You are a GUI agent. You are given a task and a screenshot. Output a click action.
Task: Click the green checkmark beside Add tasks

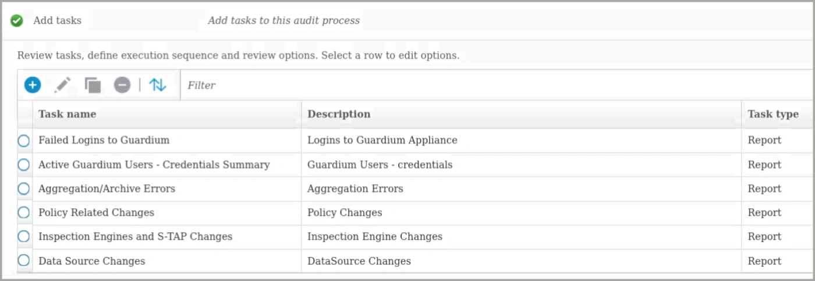coord(17,21)
